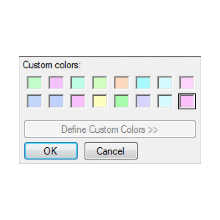Open Define Custom Colors >> panel
This screenshot has height=220, width=220.
pyautogui.click(x=110, y=129)
